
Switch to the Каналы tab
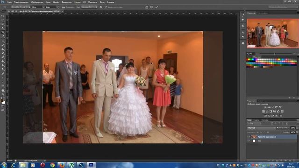[256, 120]
